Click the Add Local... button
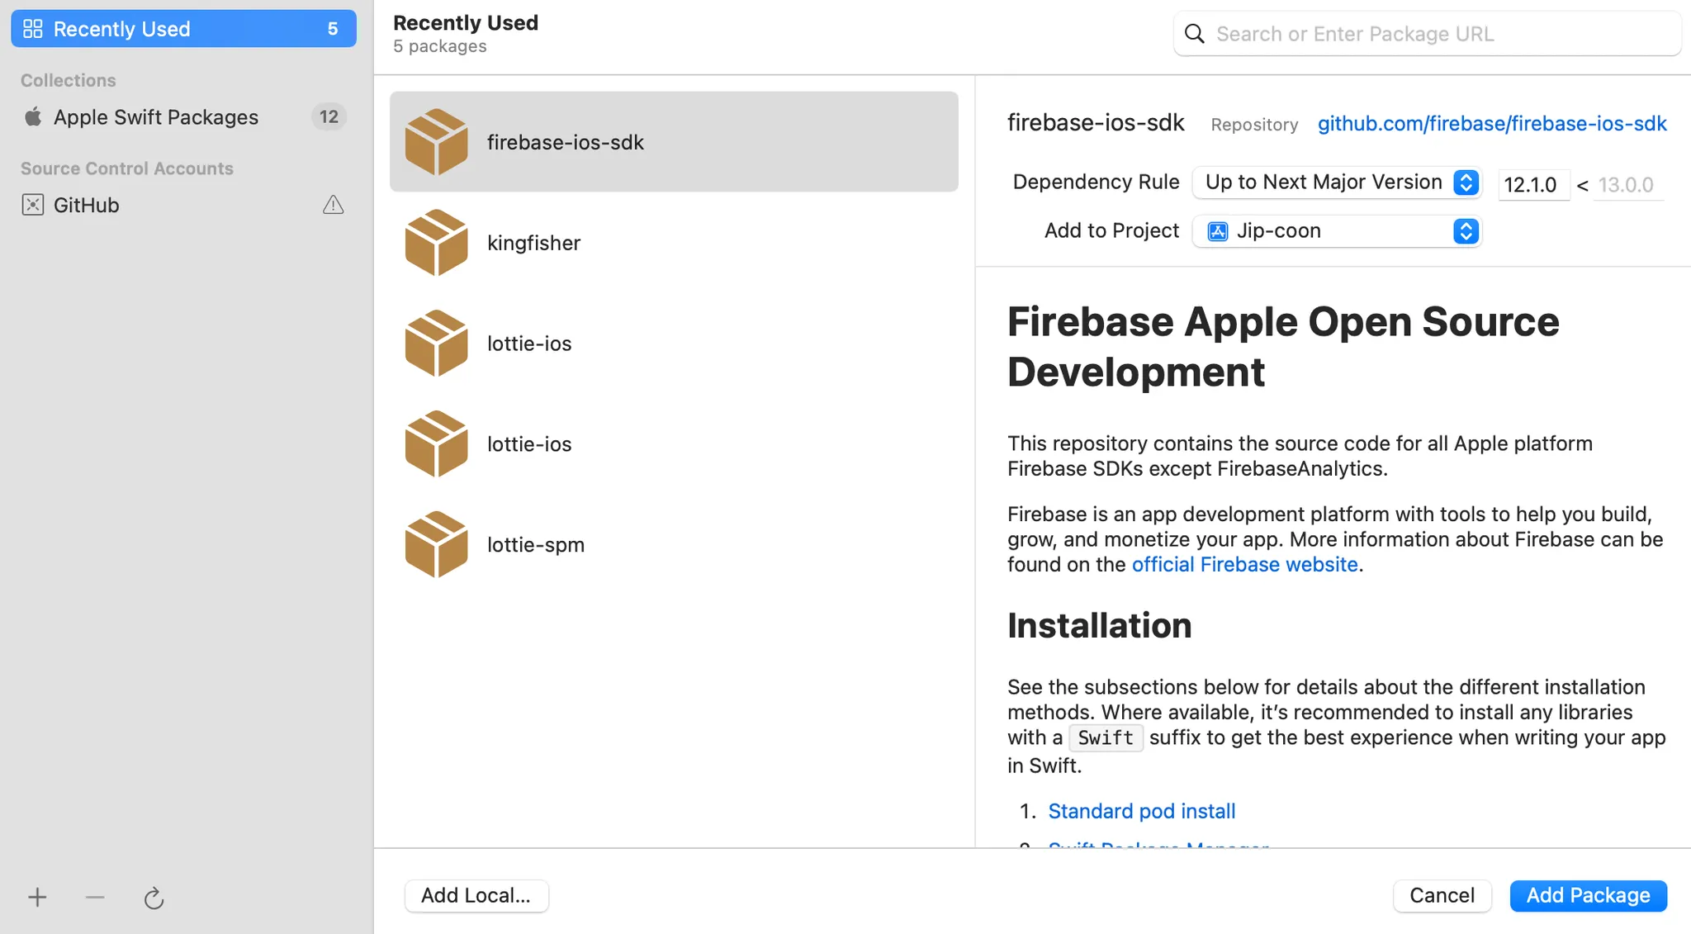Image resolution: width=1691 pixels, height=934 pixels. [476, 896]
